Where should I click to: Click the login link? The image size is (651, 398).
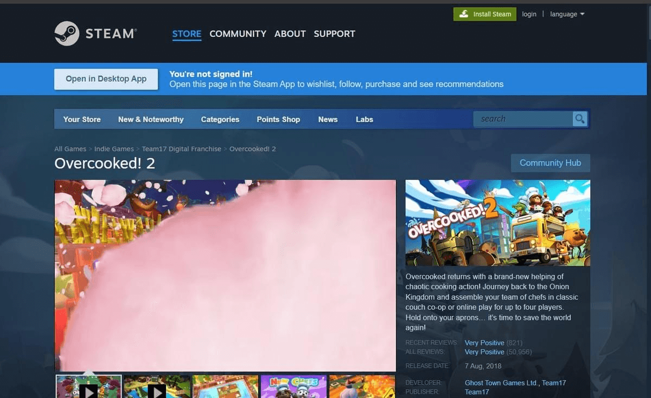click(529, 14)
